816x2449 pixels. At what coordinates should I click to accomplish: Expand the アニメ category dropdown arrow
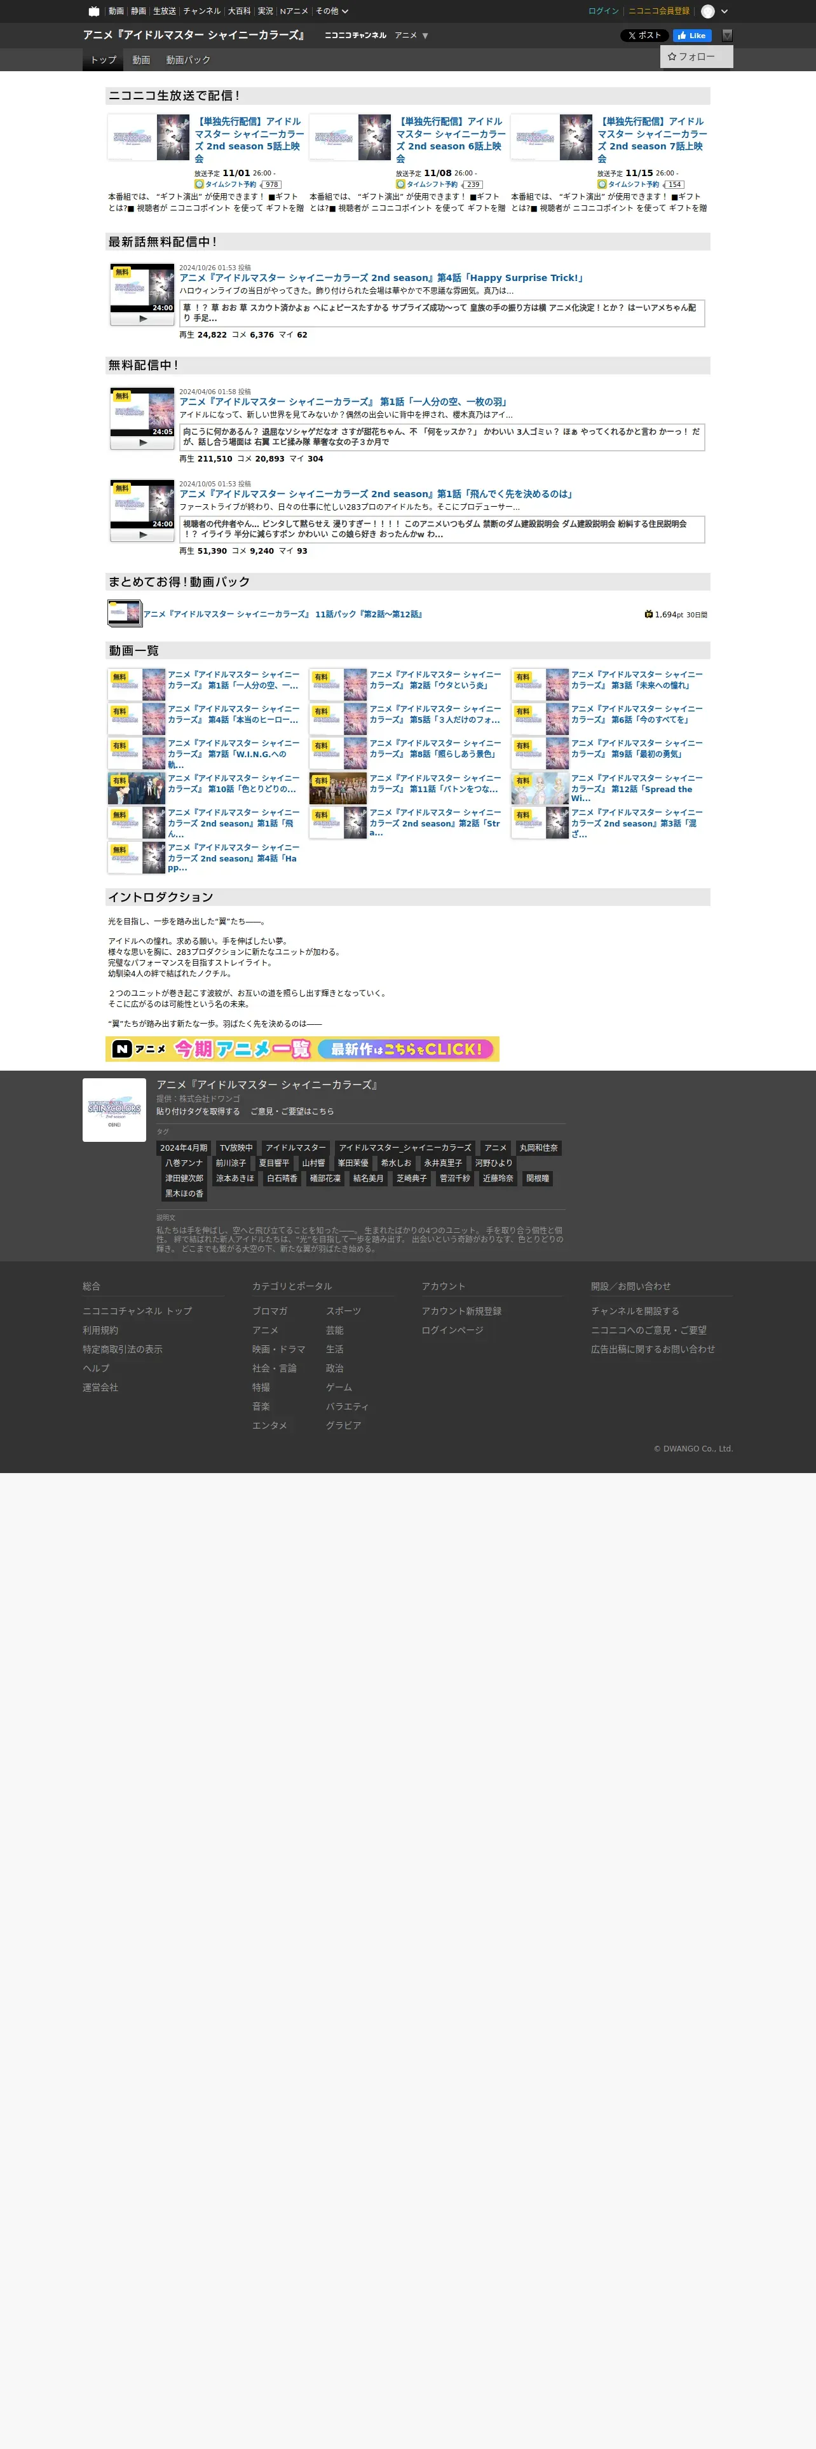coord(426,36)
